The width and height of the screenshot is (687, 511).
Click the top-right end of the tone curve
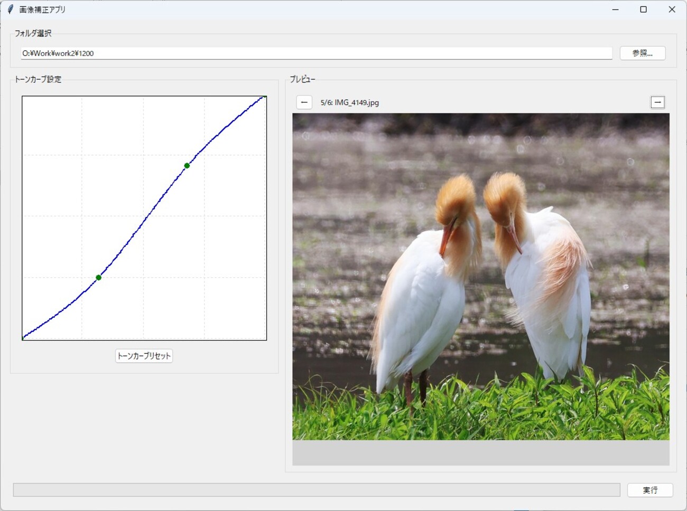tap(264, 97)
